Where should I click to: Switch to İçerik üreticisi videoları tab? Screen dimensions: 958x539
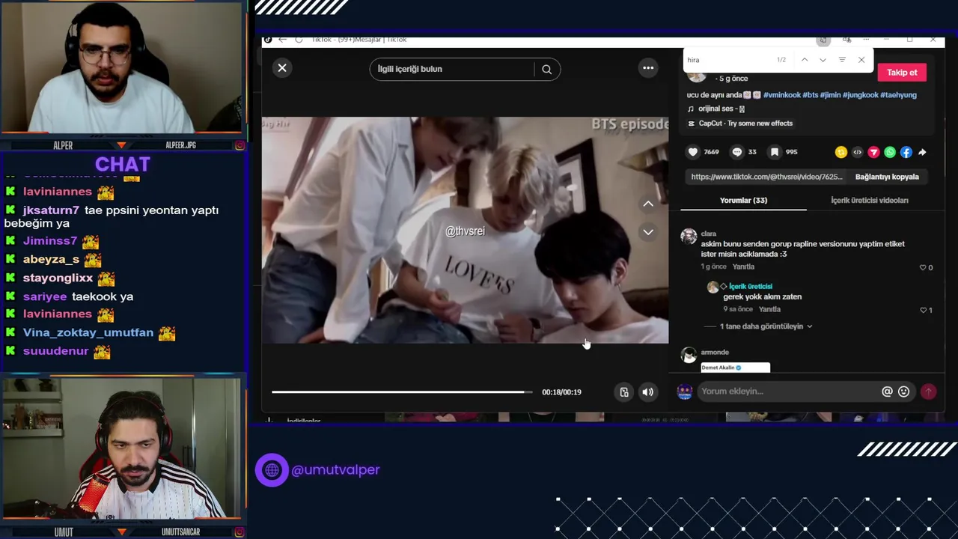point(870,201)
